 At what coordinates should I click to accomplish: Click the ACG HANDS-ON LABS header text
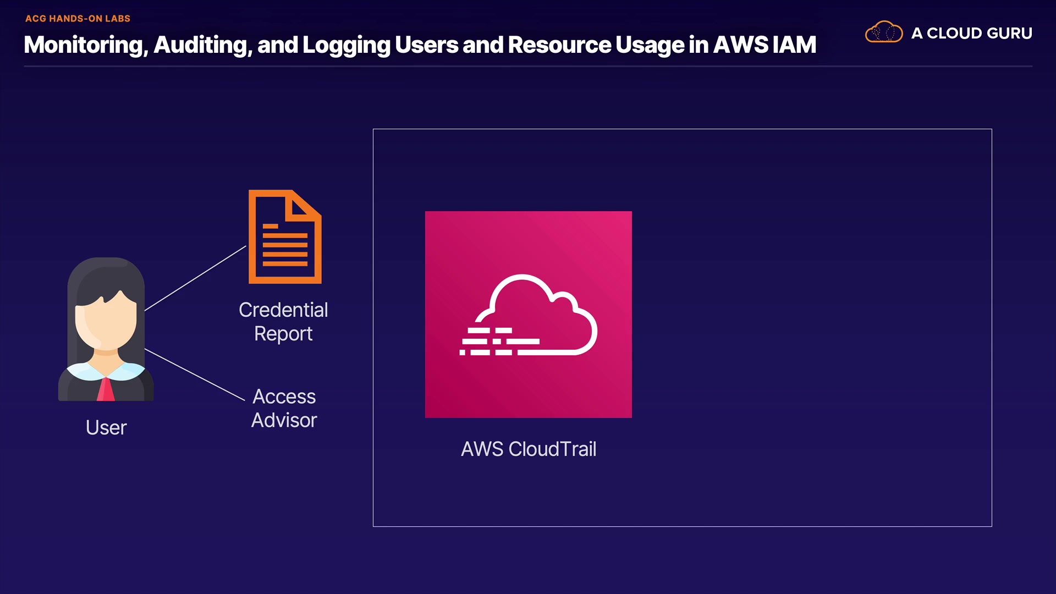click(x=78, y=19)
